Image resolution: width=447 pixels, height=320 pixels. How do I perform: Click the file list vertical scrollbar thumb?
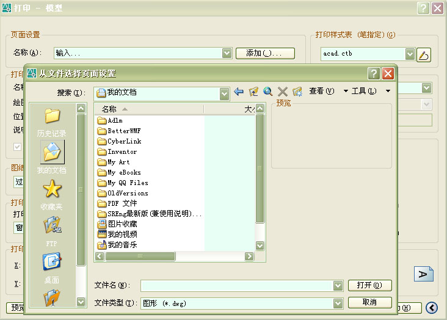(260, 169)
